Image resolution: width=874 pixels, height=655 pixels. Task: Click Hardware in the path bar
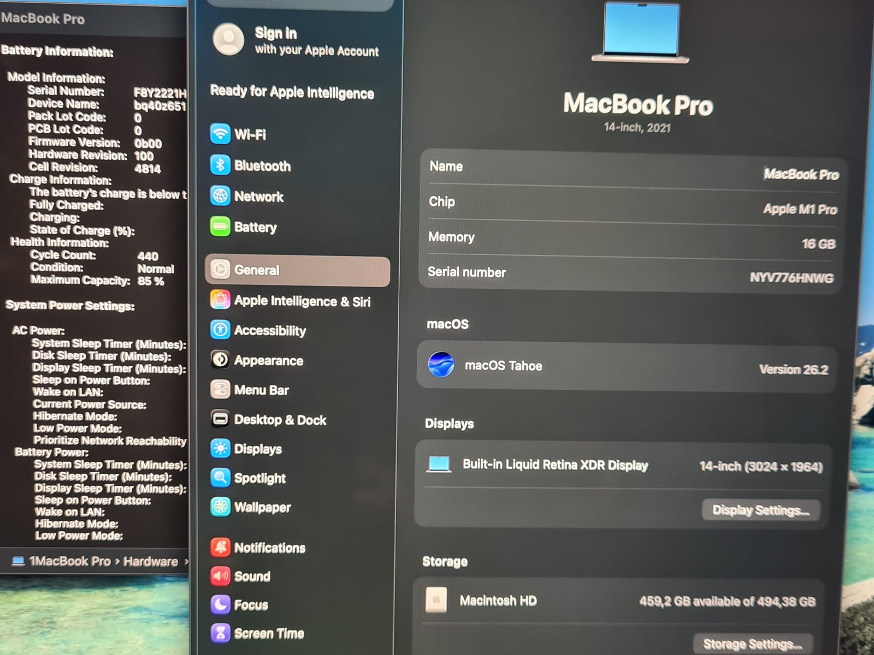pos(150,562)
